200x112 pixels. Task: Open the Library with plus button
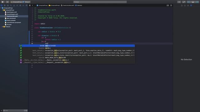[179, 2]
